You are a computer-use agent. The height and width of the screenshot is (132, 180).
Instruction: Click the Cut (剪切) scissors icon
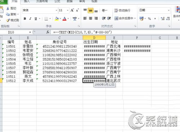[x=8, y=8]
